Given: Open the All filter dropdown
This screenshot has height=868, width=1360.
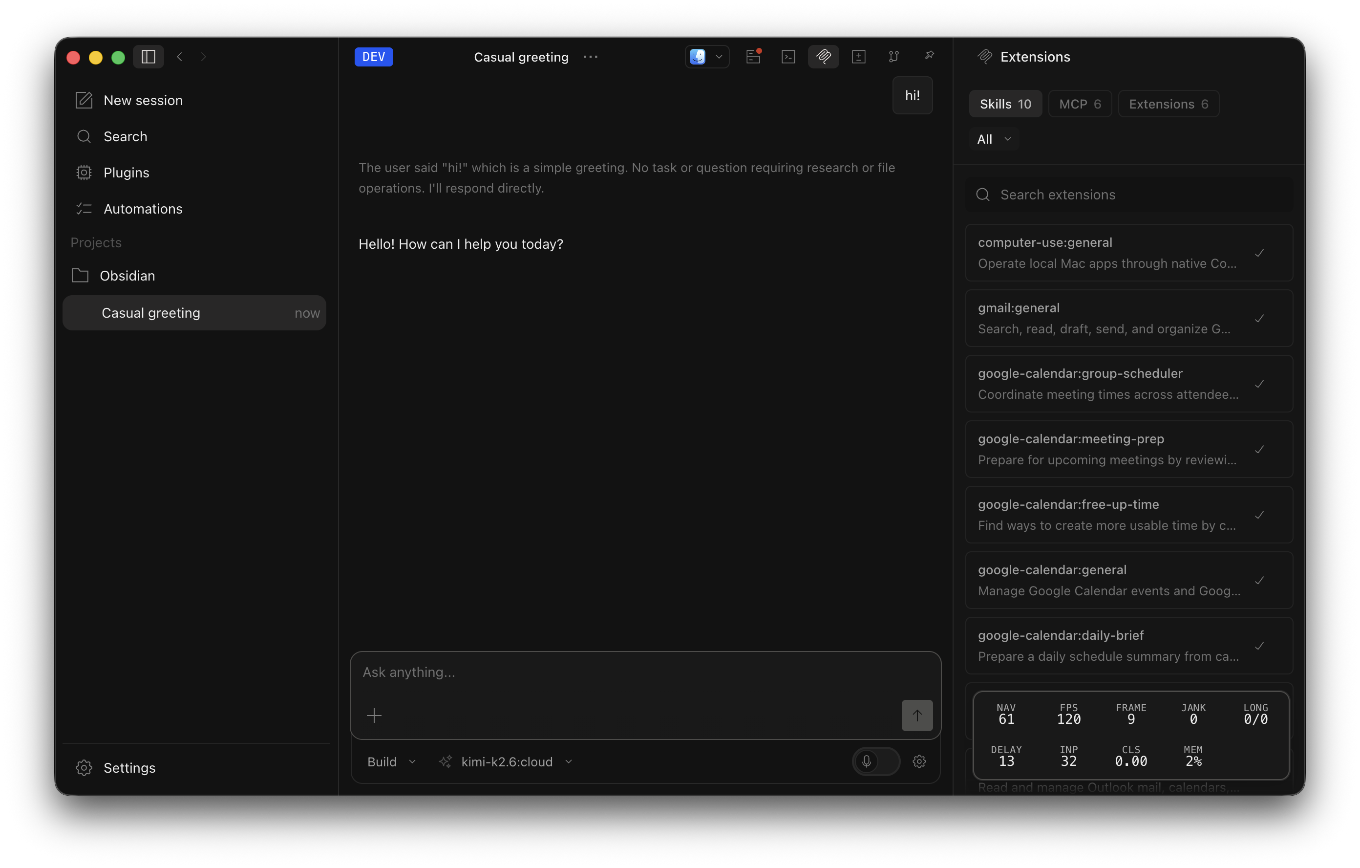Looking at the screenshot, I should pos(994,139).
